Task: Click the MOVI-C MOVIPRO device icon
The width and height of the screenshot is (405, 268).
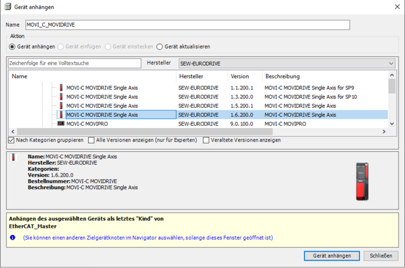Action: pyautogui.click(x=60, y=124)
